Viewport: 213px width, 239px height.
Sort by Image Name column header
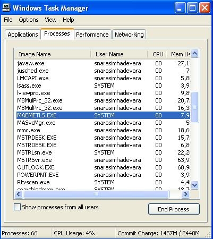[53, 54]
